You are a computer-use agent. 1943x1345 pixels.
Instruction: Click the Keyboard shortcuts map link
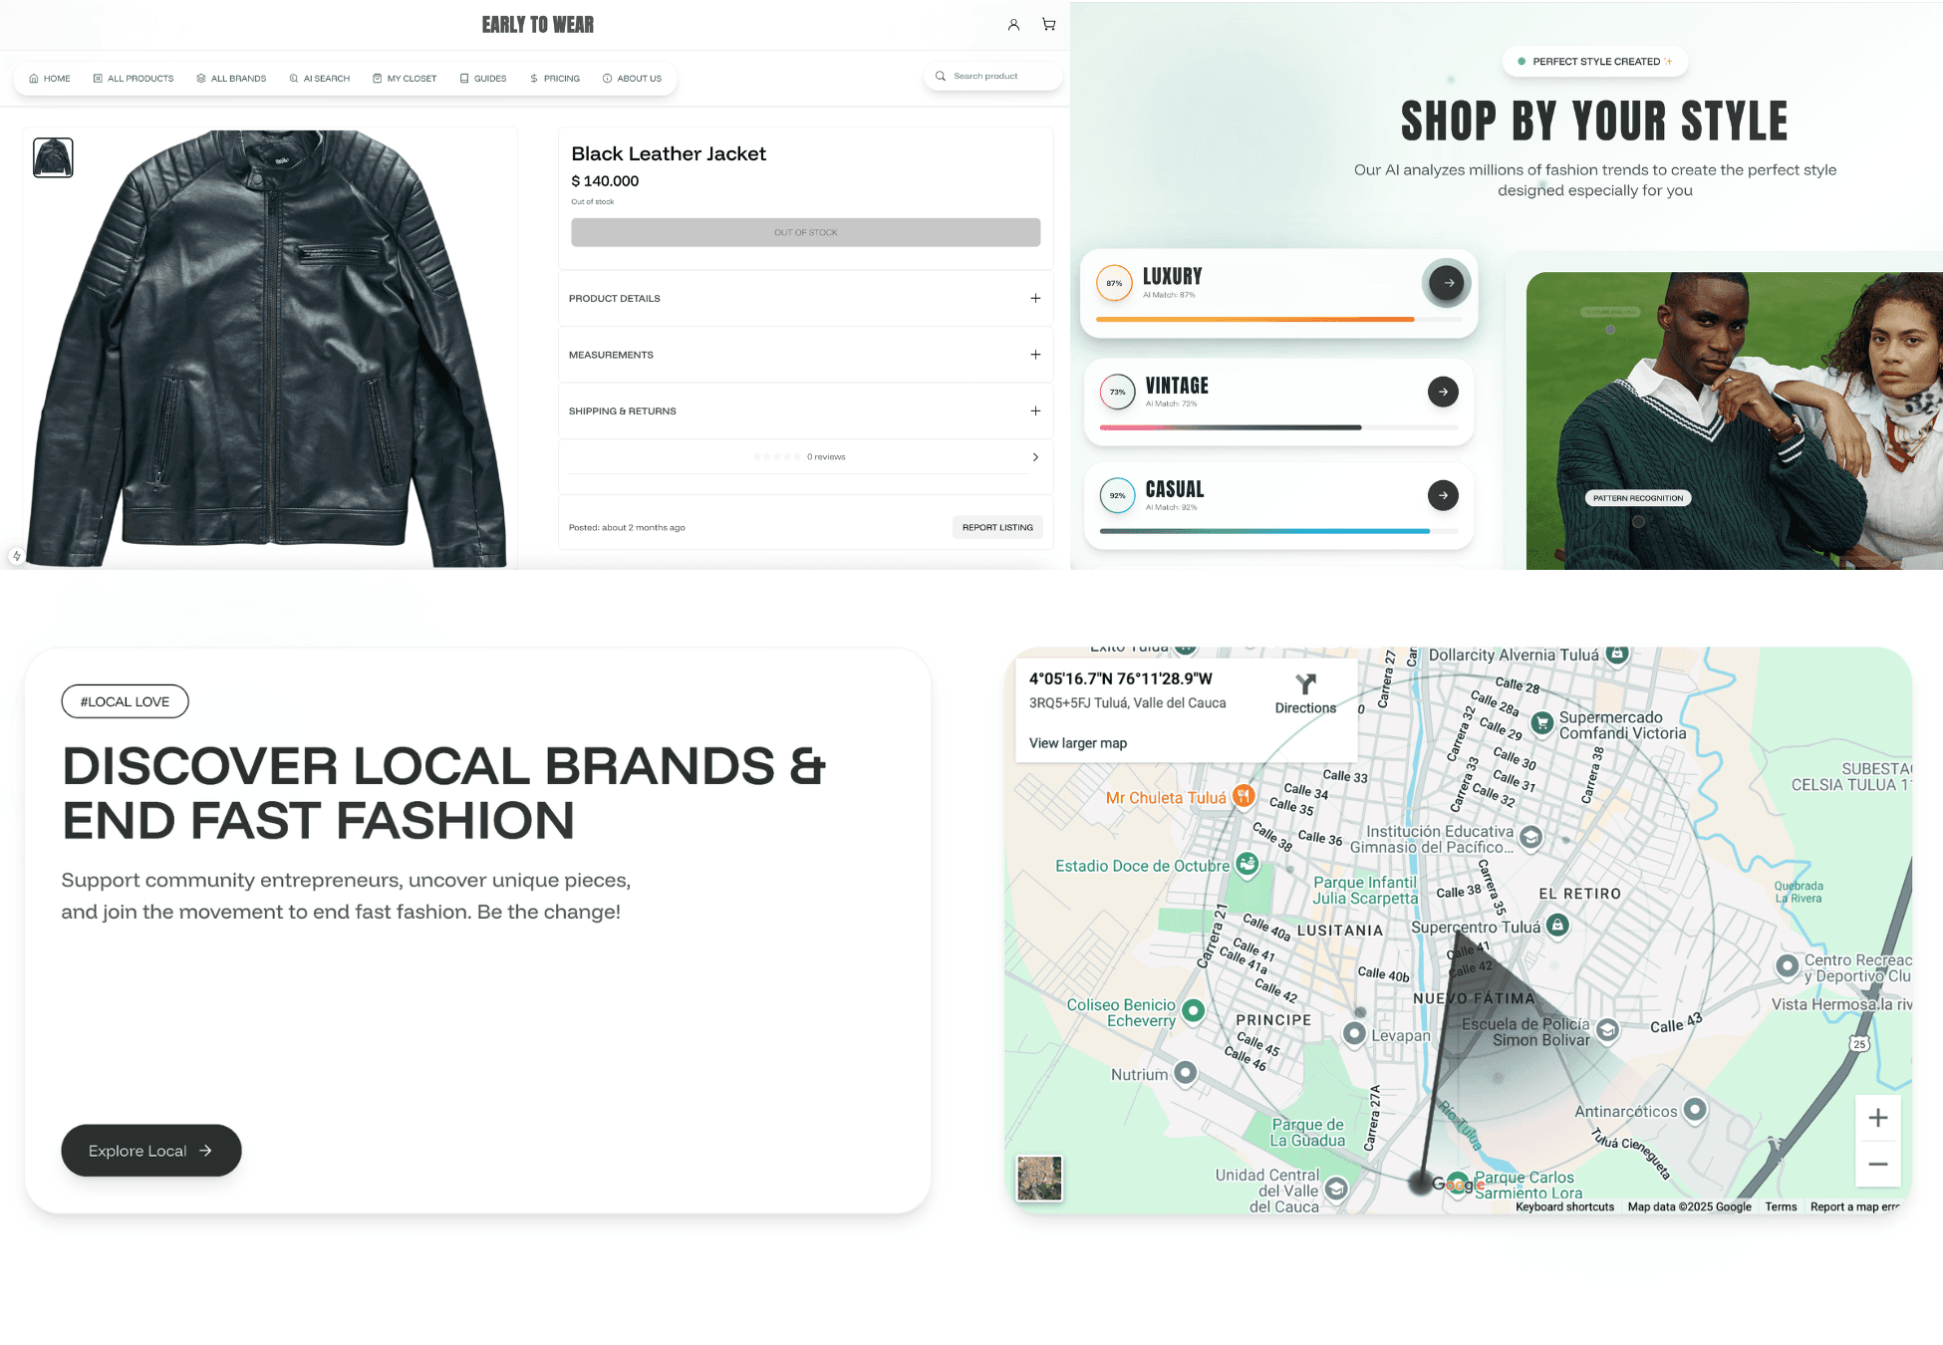pyautogui.click(x=1564, y=1207)
